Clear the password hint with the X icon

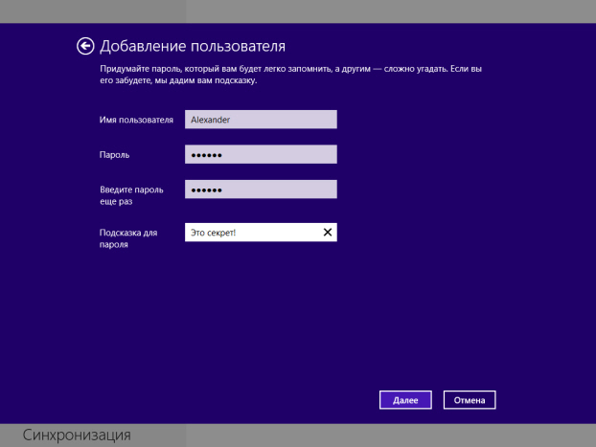click(x=328, y=232)
